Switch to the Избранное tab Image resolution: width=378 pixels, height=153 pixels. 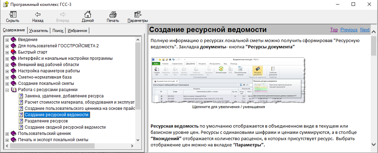(x=78, y=31)
